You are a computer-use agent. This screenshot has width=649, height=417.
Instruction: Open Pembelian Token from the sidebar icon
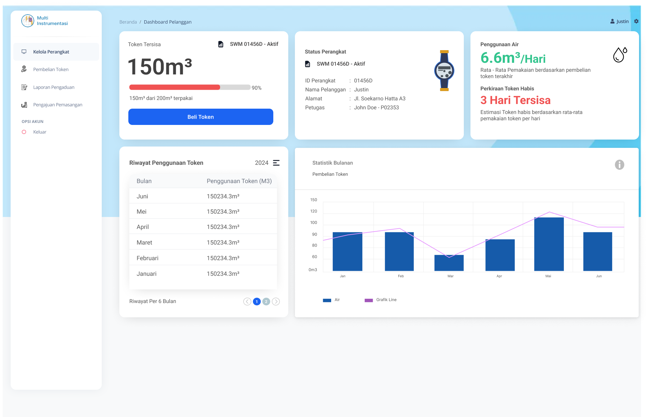click(24, 69)
